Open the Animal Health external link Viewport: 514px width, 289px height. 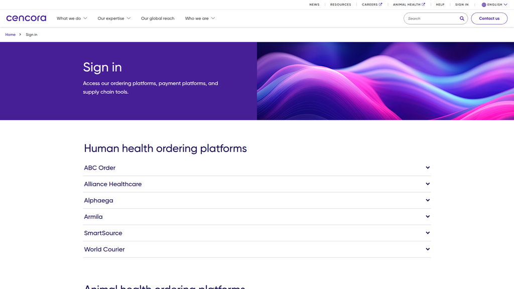click(x=409, y=5)
